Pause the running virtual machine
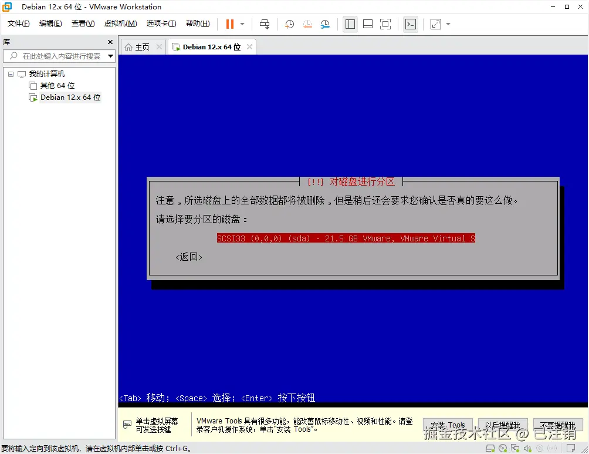Viewport: 589px width, 454px height. 229,24
